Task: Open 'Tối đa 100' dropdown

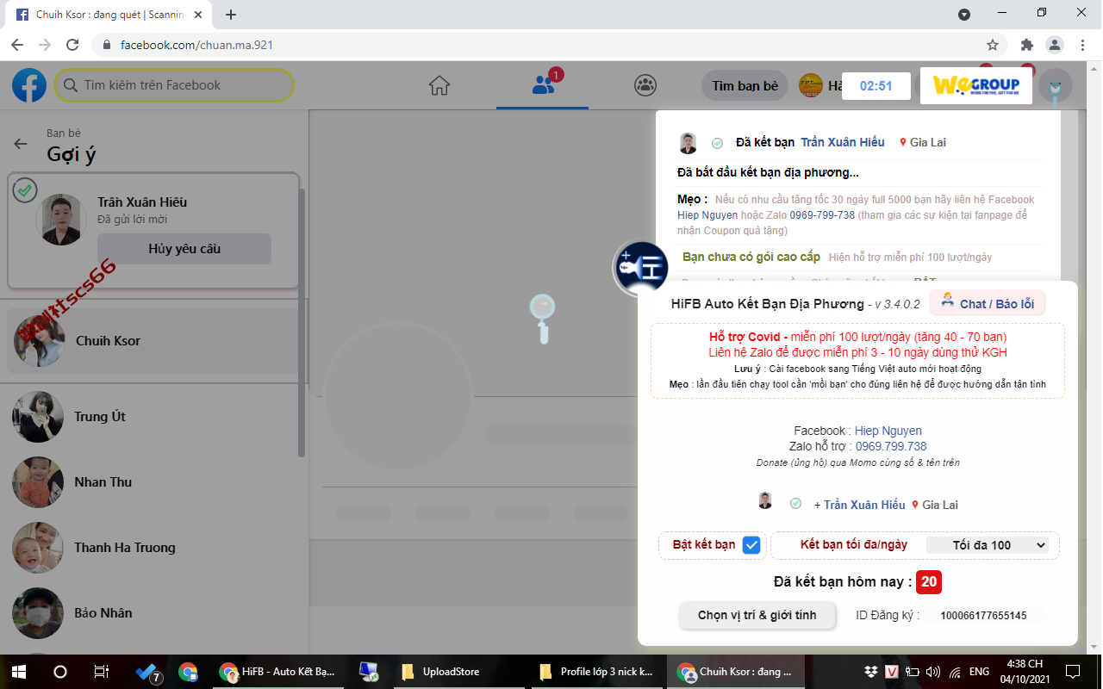Action: tap(988, 545)
